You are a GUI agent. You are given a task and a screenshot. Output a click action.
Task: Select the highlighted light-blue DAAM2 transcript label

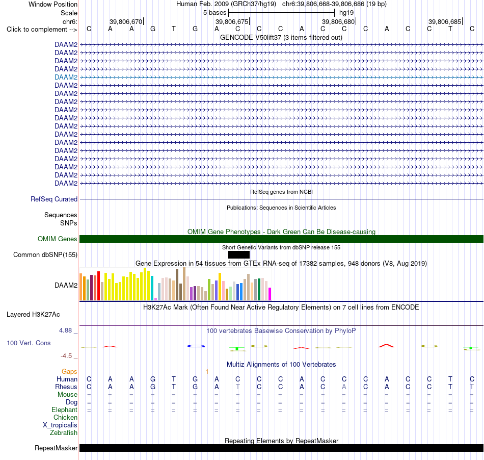tap(66, 77)
